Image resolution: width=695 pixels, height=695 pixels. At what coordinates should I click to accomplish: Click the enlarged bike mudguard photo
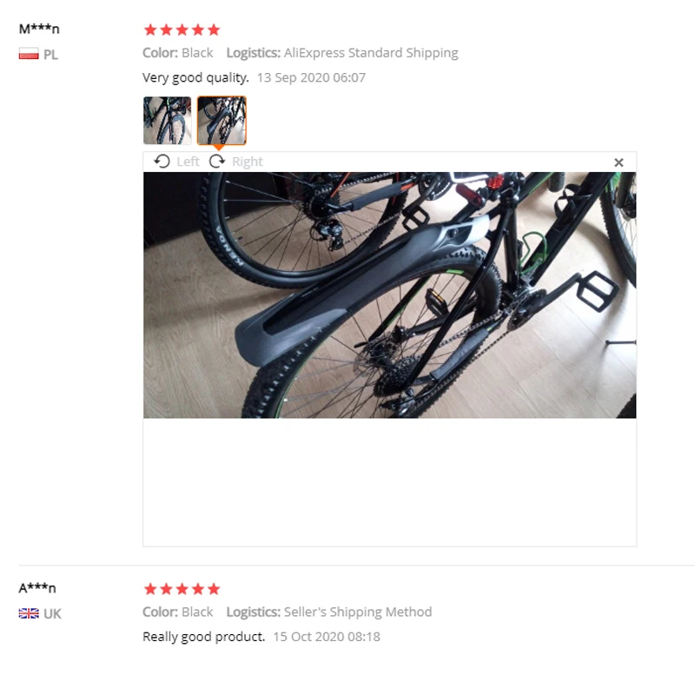pyautogui.click(x=389, y=295)
